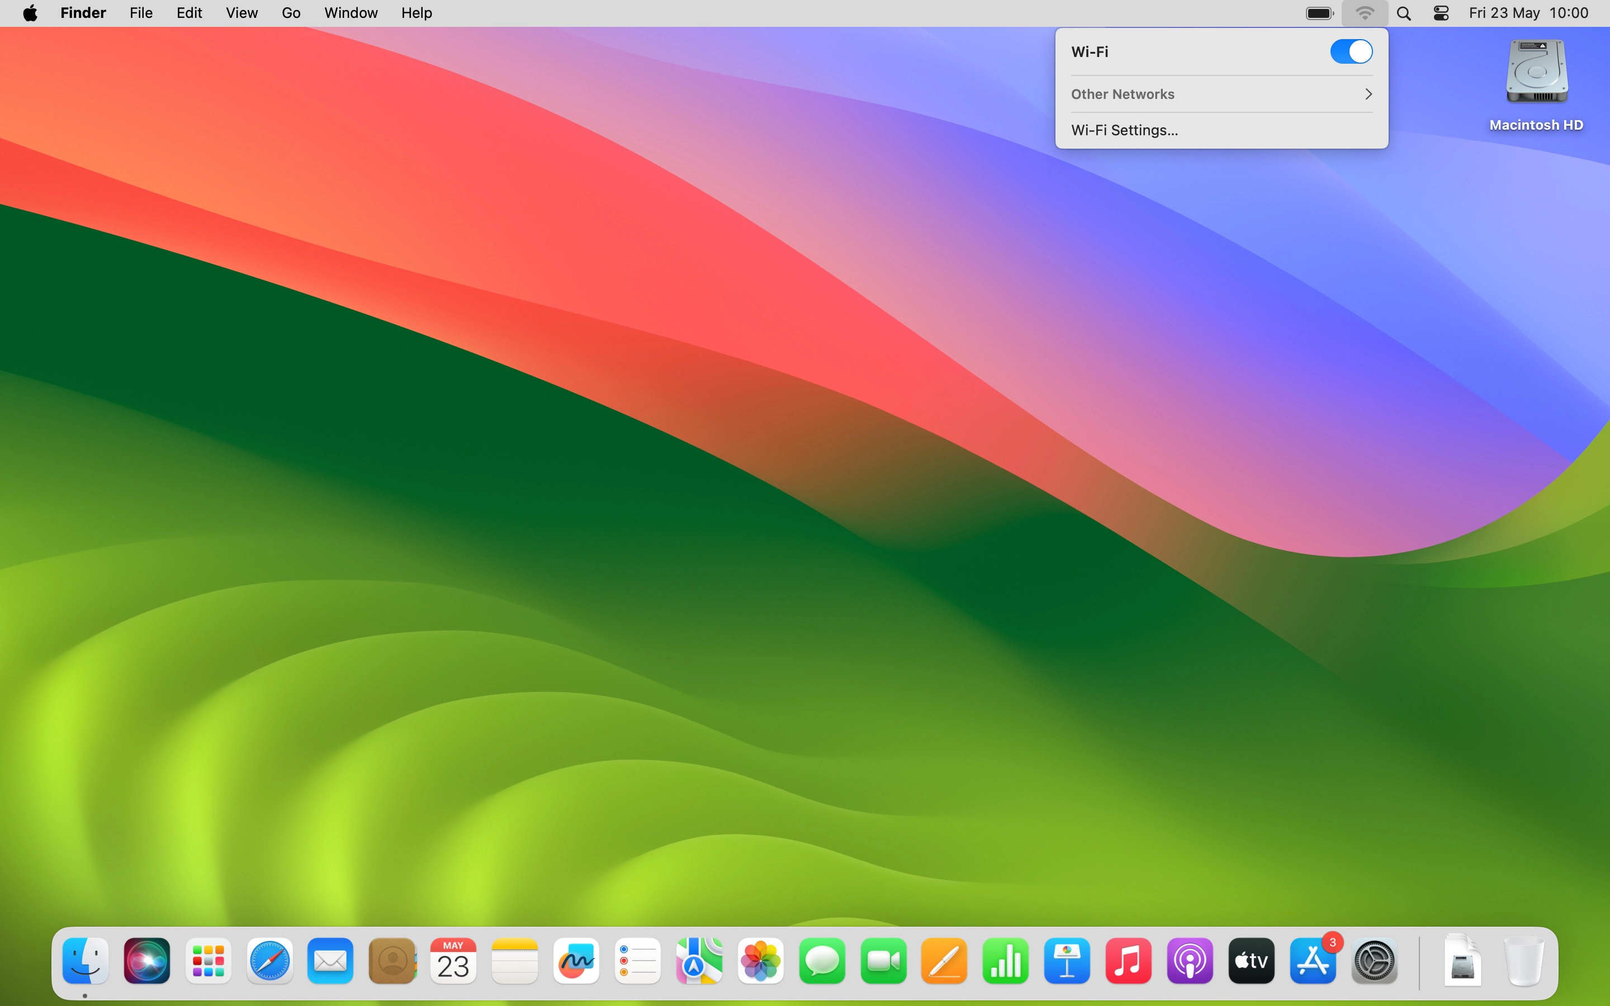Turn off the Wi-Fi toggle switch
This screenshot has width=1610, height=1006.
(1351, 51)
